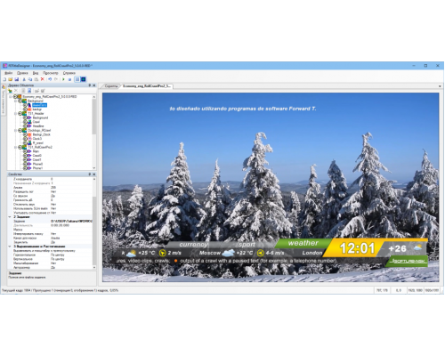Click the grey X icon in object tree toolbar
This screenshot has width=445, height=356.
[16, 91]
